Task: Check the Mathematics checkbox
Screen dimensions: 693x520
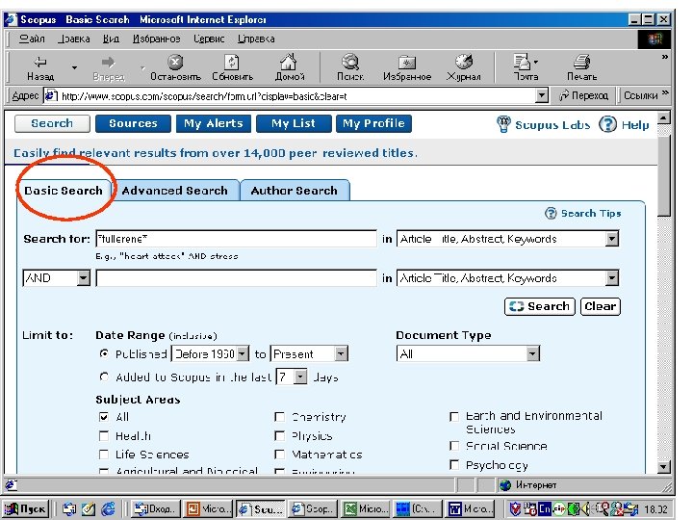Action: point(279,455)
